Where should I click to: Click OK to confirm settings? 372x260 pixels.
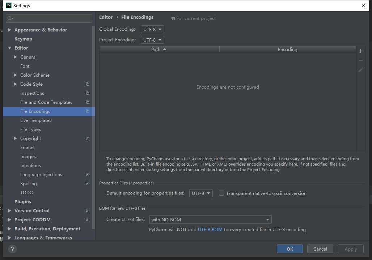coord(290,249)
